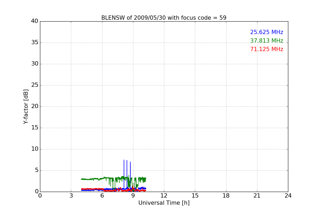This screenshot has height=213, width=320.
Task: Click y-axis tick label 10
Action: point(35,149)
